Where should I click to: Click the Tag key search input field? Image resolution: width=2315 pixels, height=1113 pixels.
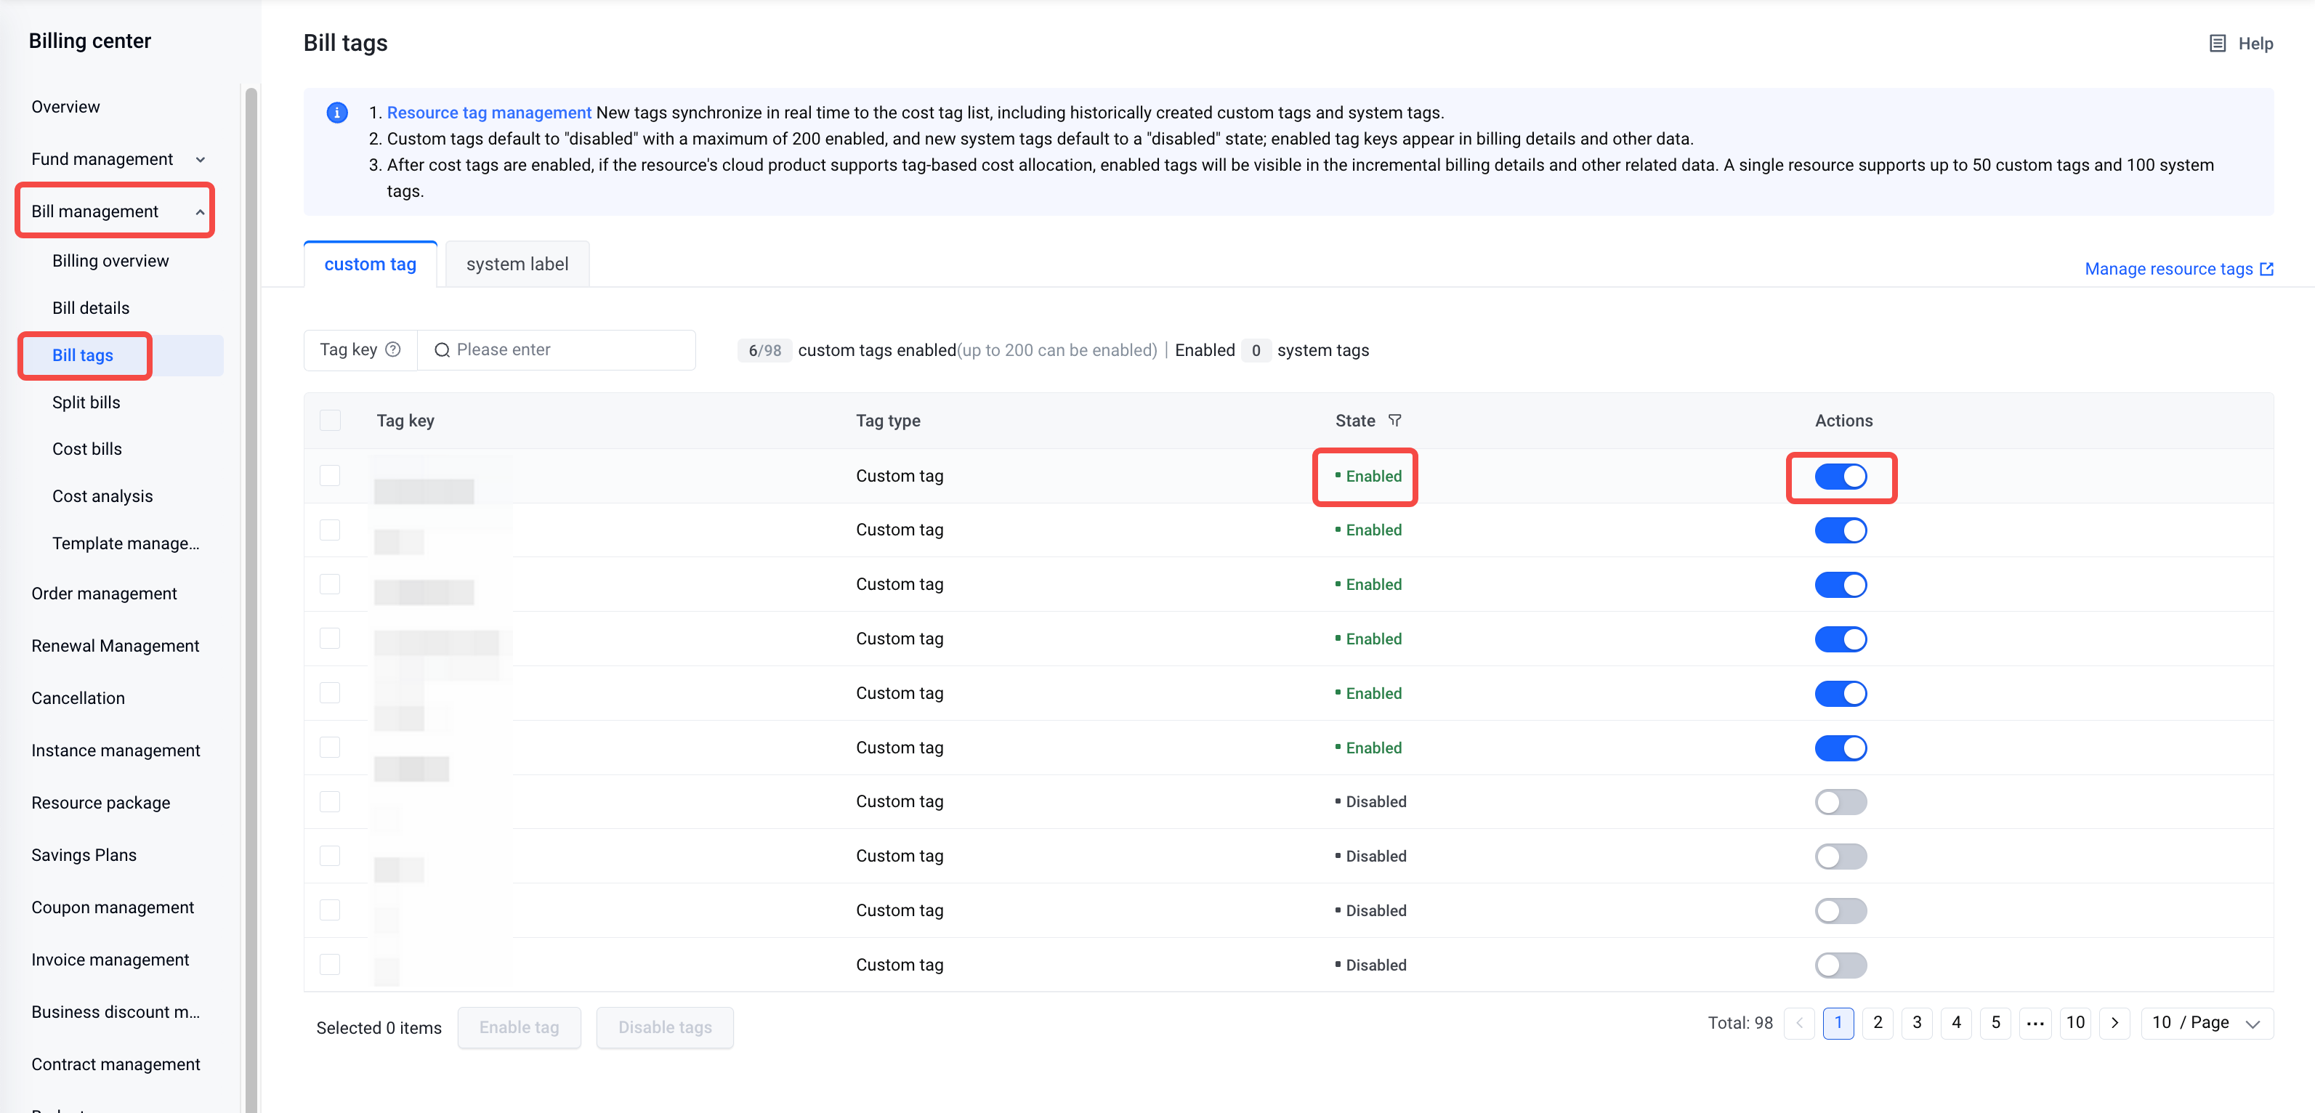click(x=557, y=350)
